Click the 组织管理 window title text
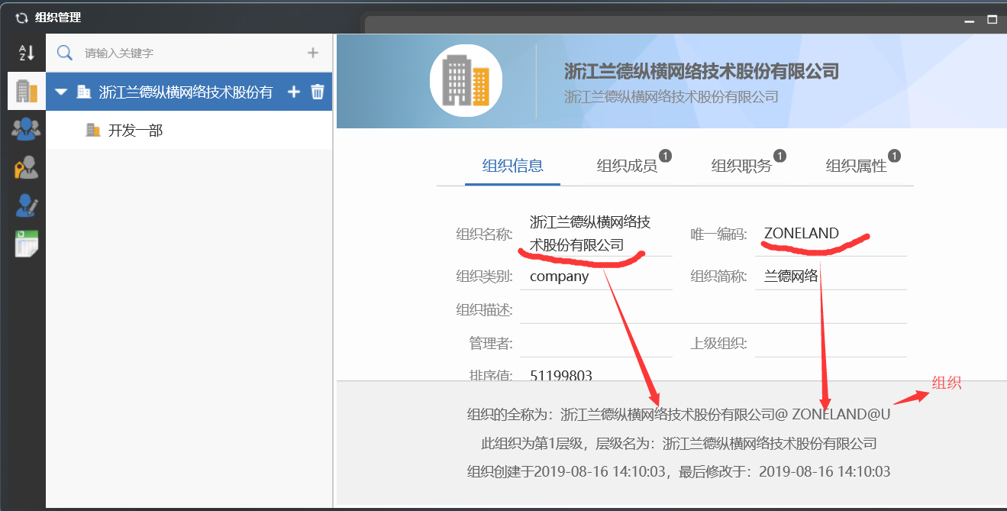 [58, 18]
